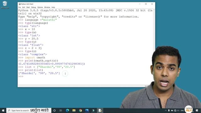
Task: Click the line 'language ="marathi"'
Action: coord(41,20)
